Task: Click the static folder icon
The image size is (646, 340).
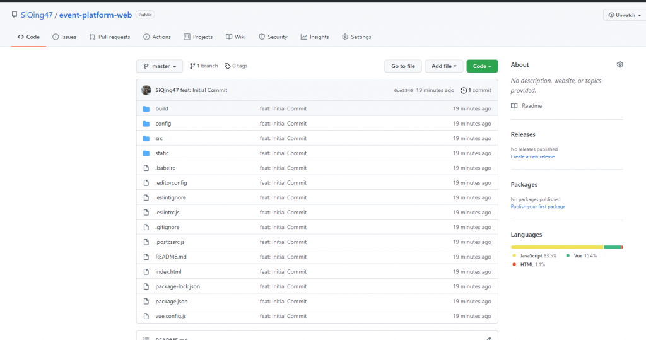Action: point(146,153)
